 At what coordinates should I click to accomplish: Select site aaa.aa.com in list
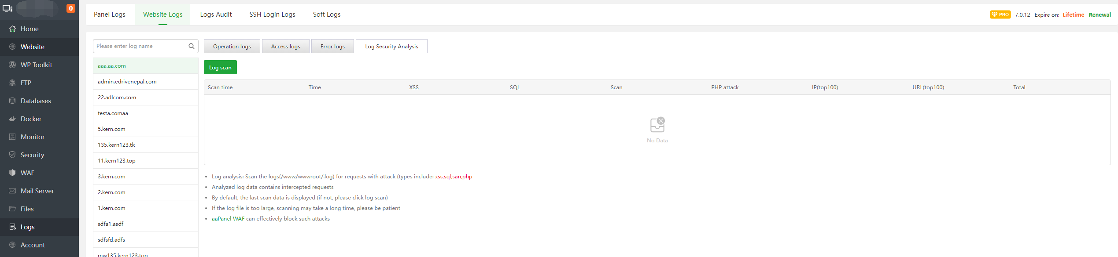coord(146,66)
